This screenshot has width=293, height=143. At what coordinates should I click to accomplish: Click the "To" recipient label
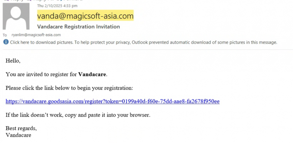tap(5, 35)
